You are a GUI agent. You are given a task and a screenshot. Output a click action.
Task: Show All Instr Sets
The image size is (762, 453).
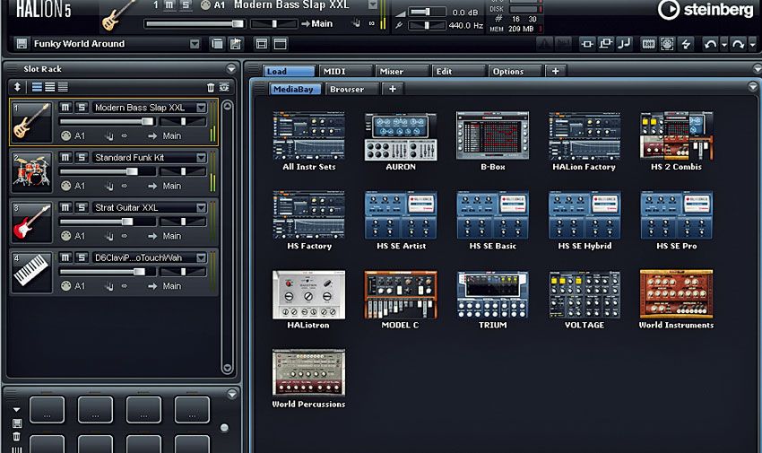pyautogui.click(x=308, y=136)
